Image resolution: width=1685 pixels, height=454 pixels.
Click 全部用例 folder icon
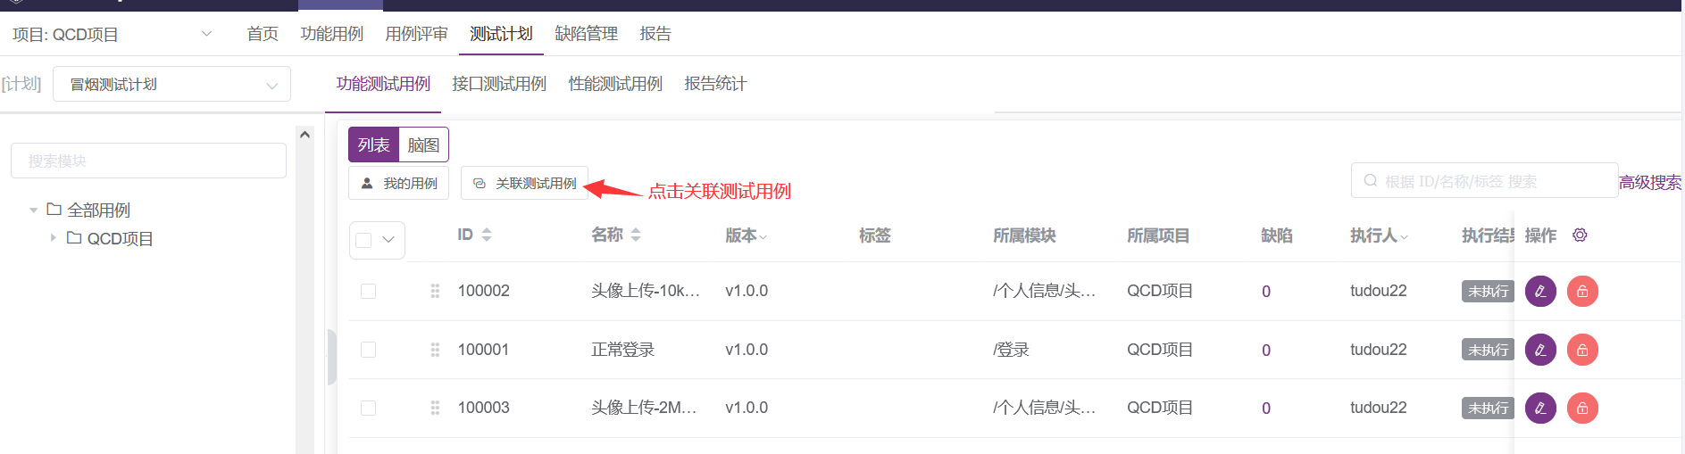click(x=54, y=210)
